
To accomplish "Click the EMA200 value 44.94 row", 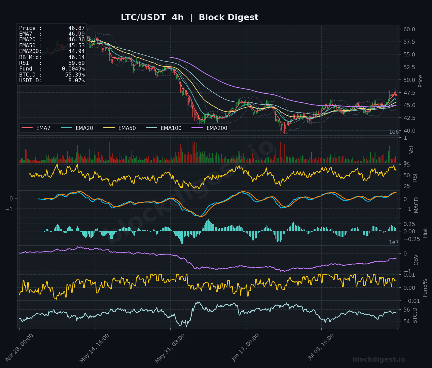I will click(x=52, y=51).
